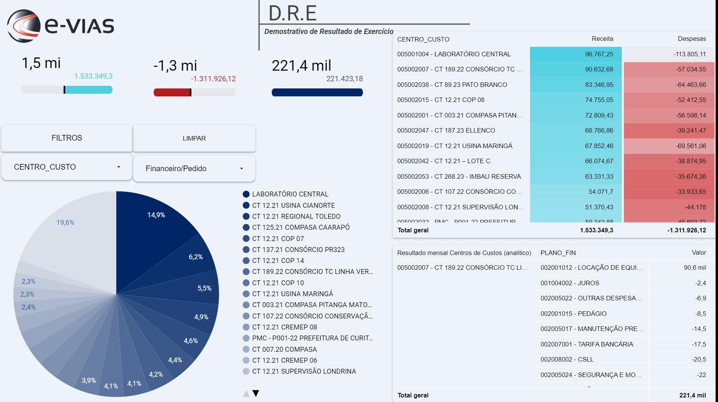Select row 005001004 - LABORATÓRIO CENTRAL
This screenshot has height=402, width=718.
tap(554, 54)
